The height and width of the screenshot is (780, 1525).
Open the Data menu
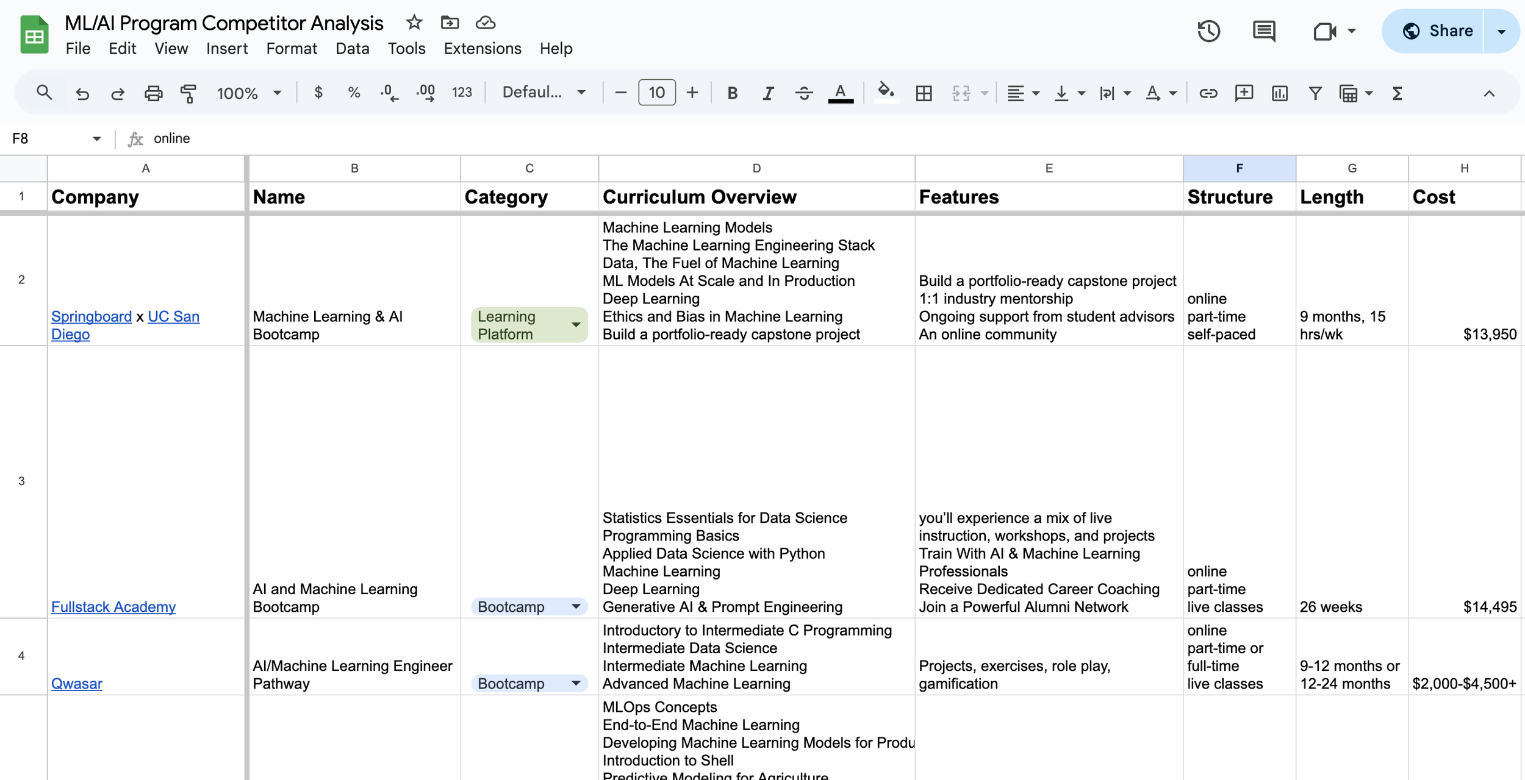point(352,48)
